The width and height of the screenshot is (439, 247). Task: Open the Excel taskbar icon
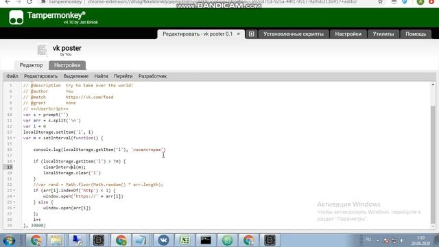point(185,240)
